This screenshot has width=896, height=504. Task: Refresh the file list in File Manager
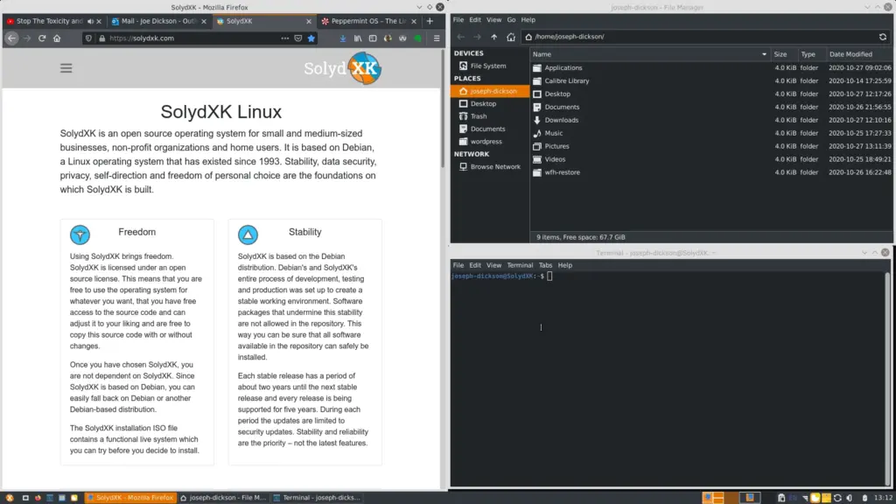tap(883, 37)
